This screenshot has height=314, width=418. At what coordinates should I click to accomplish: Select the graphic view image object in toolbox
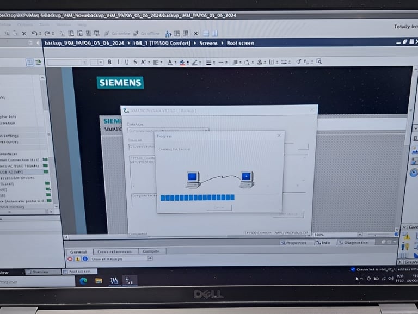(415, 151)
